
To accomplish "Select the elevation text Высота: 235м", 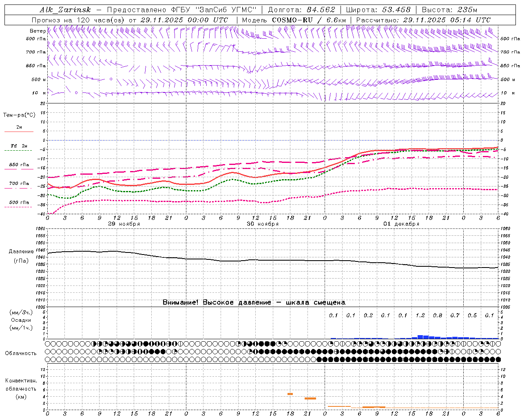I will pyautogui.click(x=449, y=10).
